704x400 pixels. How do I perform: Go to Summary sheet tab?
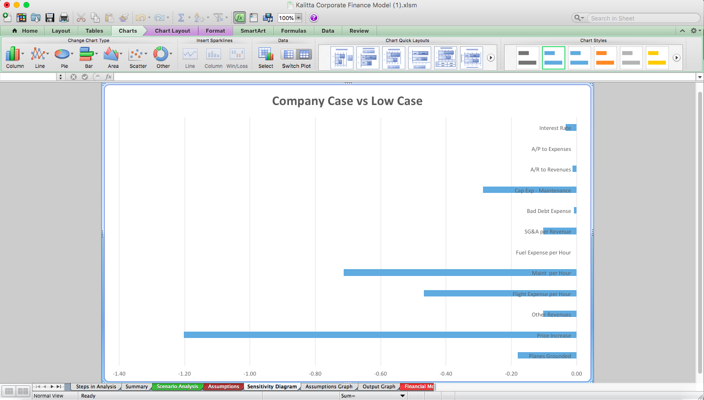136,386
